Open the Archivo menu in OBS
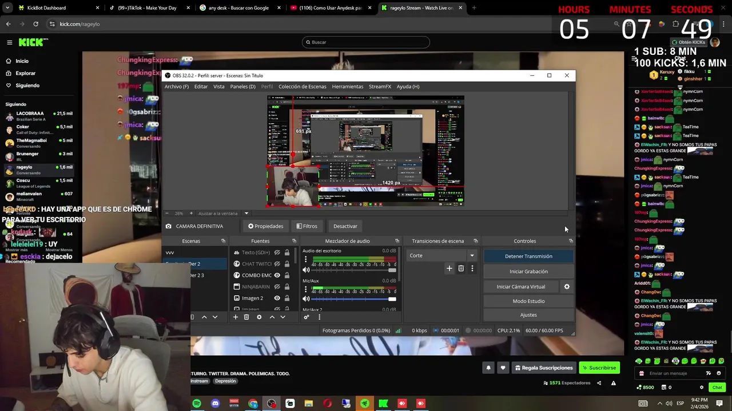The height and width of the screenshot is (411, 732). coord(177,87)
